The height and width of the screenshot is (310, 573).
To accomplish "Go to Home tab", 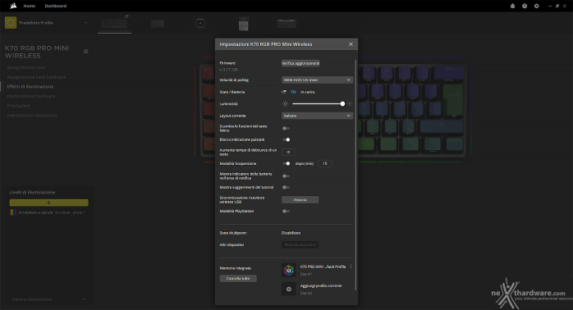I will [30, 6].
